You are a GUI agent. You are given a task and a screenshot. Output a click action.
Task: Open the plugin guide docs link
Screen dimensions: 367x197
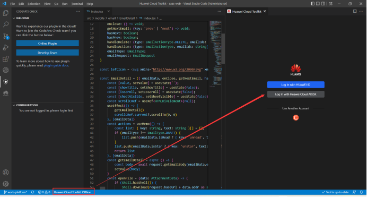pyautogui.click(x=56, y=66)
